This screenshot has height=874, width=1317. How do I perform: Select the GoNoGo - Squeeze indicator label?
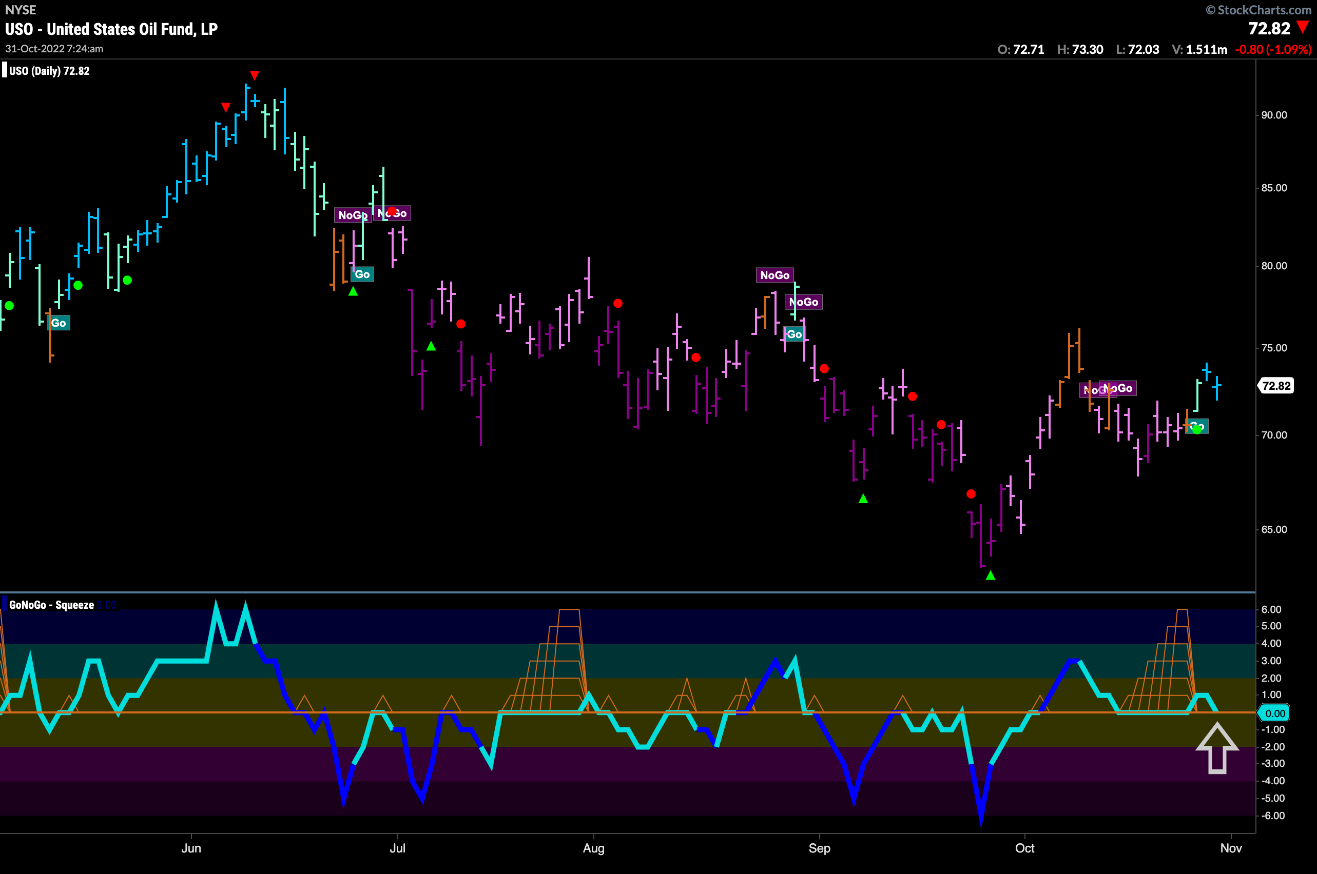click(x=51, y=605)
